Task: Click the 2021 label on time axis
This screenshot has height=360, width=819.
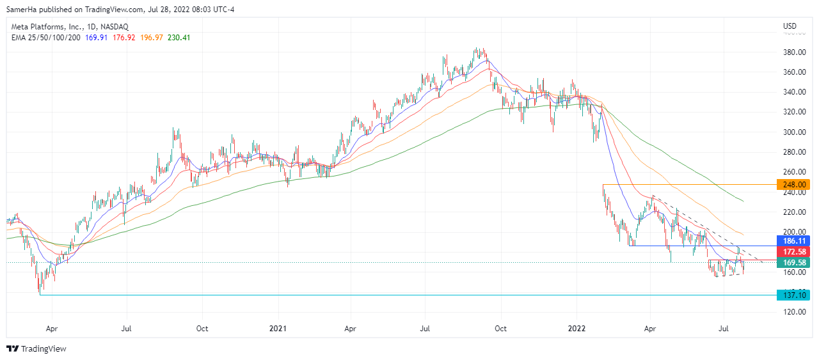Action: [276, 329]
